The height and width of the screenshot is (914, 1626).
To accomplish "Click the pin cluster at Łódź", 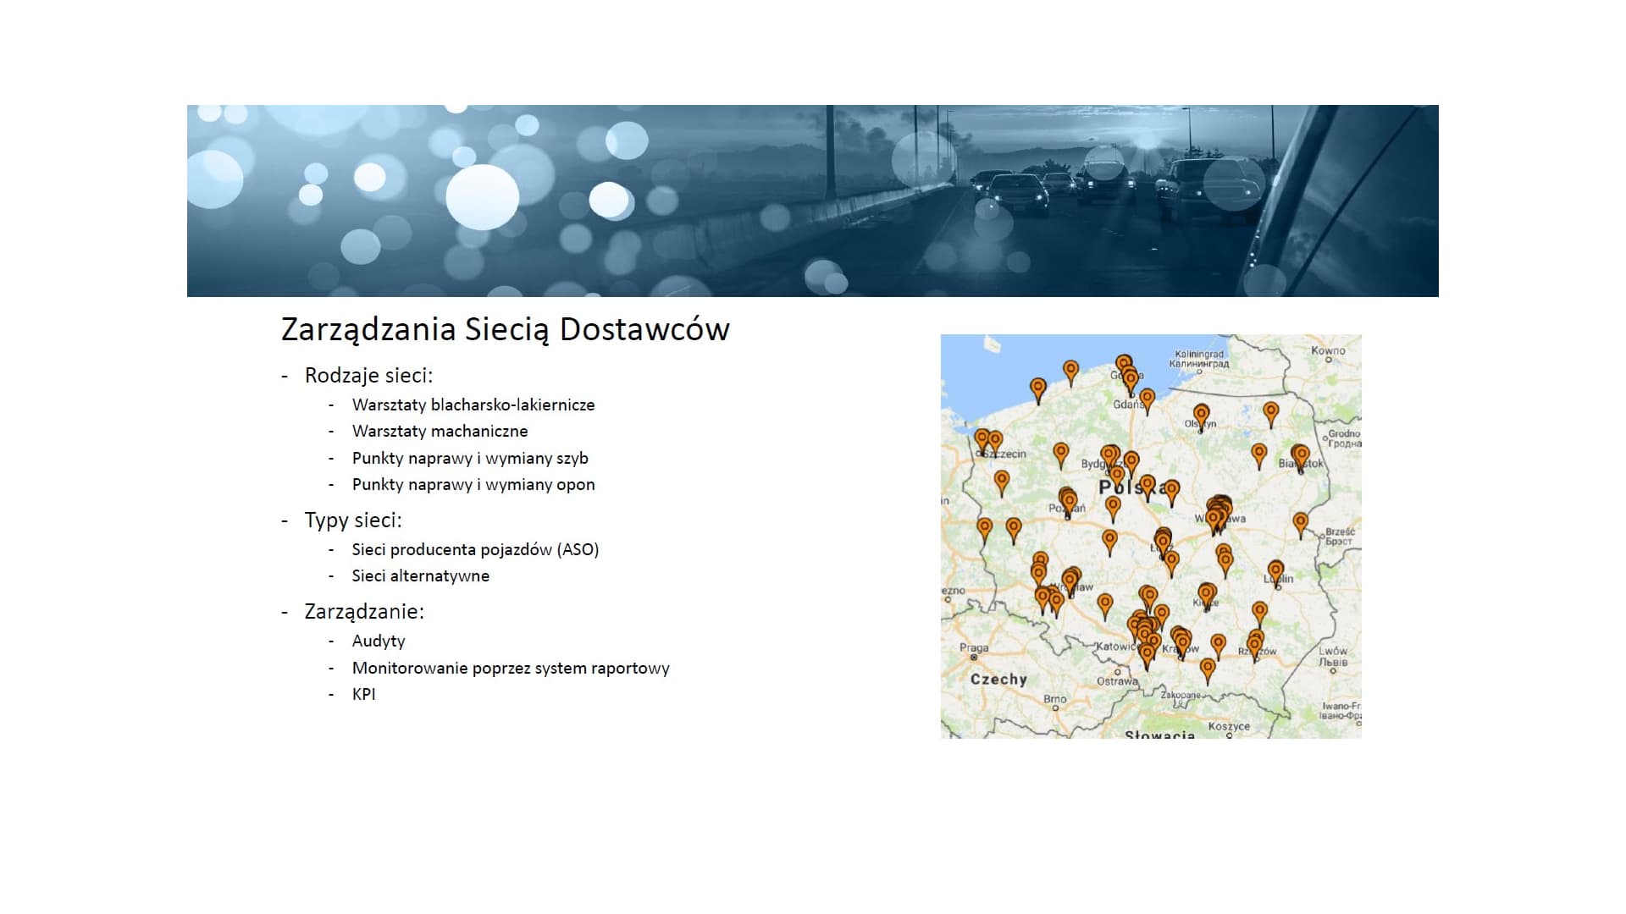I will tap(1164, 540).
